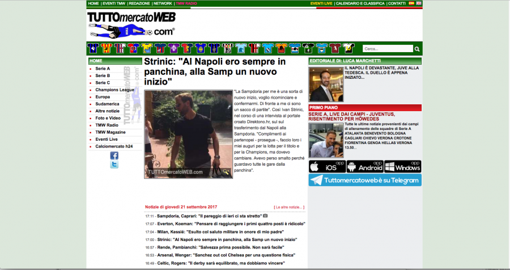The height and width of the screenshot is (270, 510).
Task: Open the Tuttomercatoweb Telegram banner
Action: click(x=365, y=180)
